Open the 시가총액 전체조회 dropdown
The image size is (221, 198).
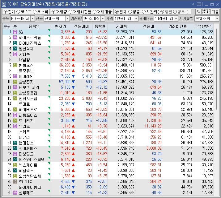click(217, 18)
